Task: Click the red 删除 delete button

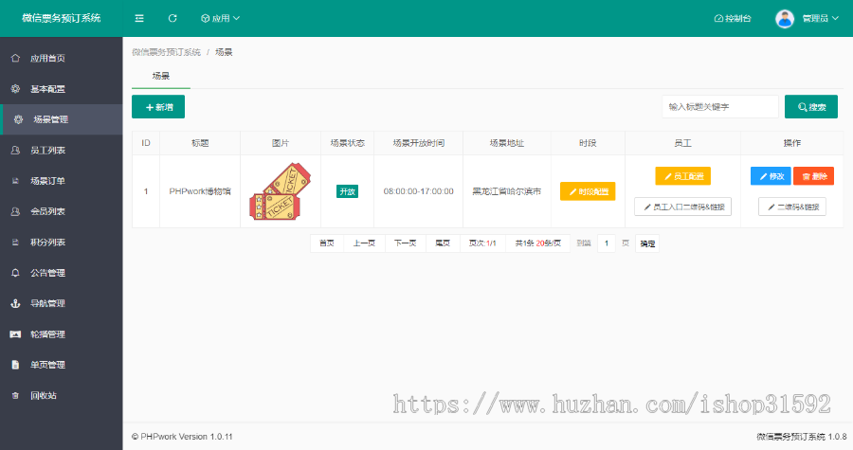Action: (x=814, y=176)
